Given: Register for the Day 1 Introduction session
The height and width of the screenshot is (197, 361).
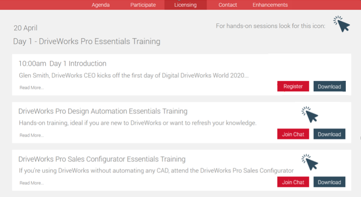Looking at the screenshot, I should (x=293, y=86).
